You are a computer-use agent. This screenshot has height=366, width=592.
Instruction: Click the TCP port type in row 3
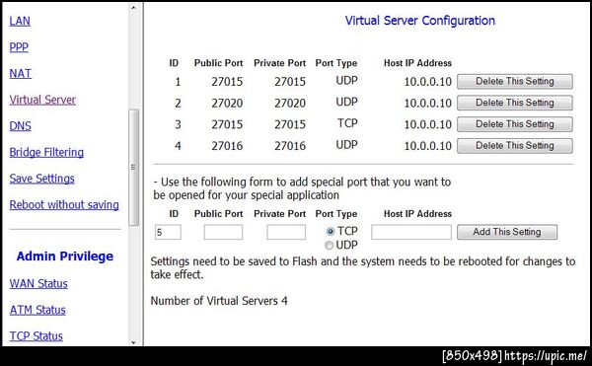(x=347, y=123)
